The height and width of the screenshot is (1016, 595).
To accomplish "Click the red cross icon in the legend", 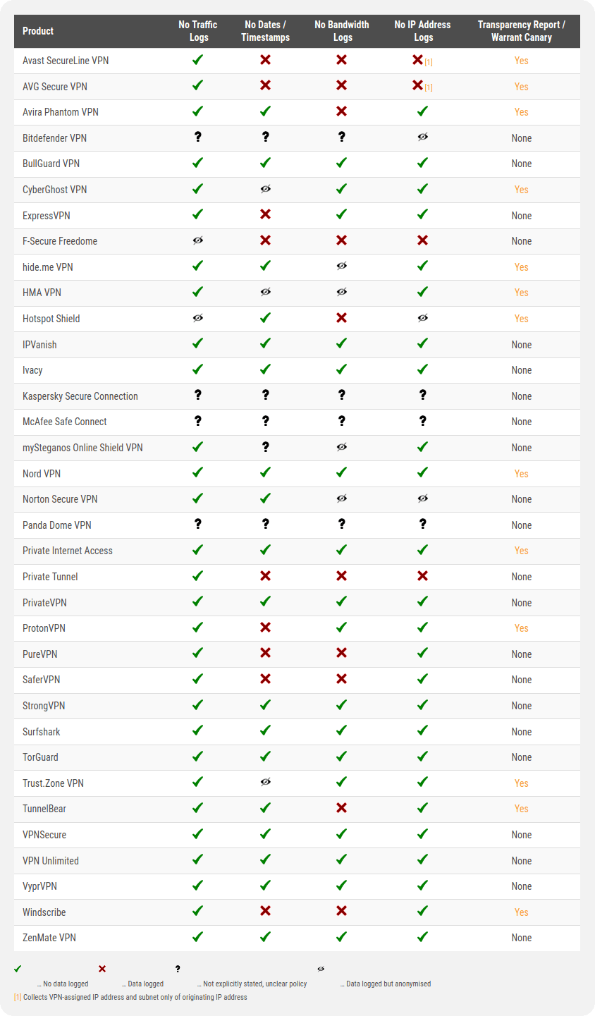I will [102, 969].
